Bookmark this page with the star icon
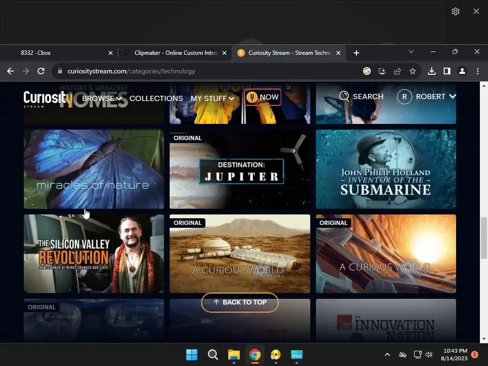The image size is (488, 366). 413,71
